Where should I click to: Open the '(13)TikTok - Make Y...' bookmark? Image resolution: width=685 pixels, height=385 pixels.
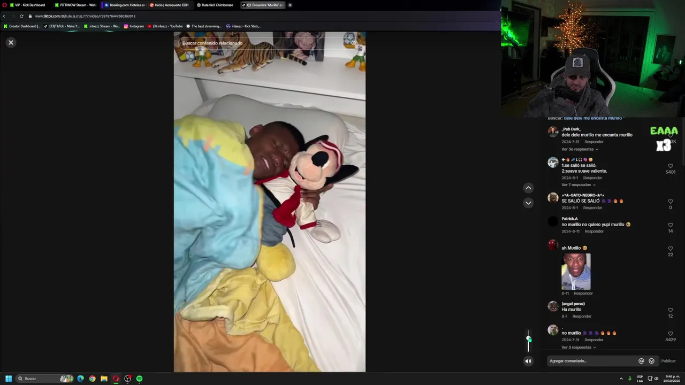[x=62, y=26]
